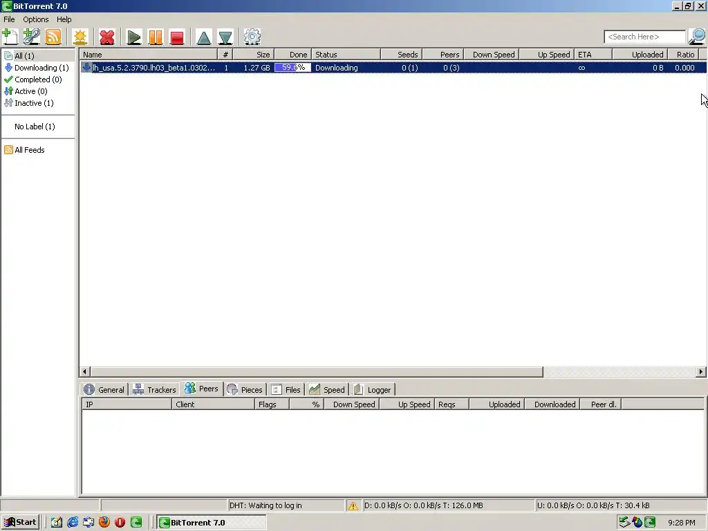Launch Internet Explorer from the quick launch bar
This screenshot has height=531, width=708.
click(x=72, y=523)
